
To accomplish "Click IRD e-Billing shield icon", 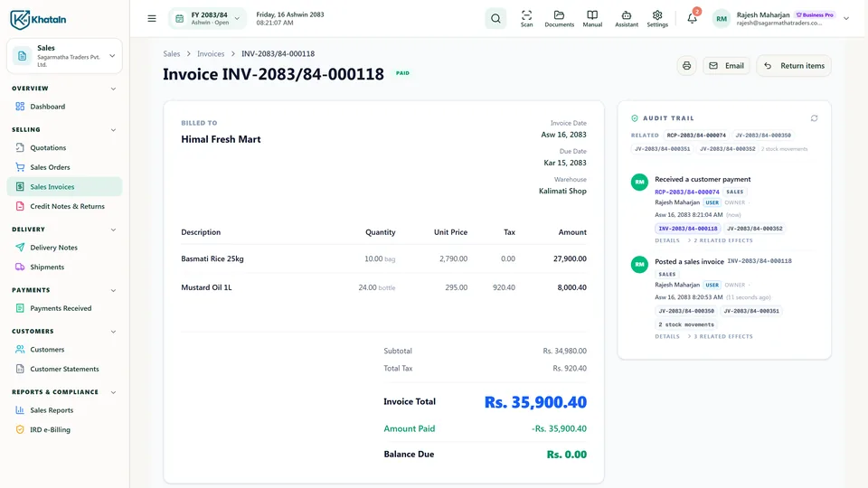I will pos(20,429).
